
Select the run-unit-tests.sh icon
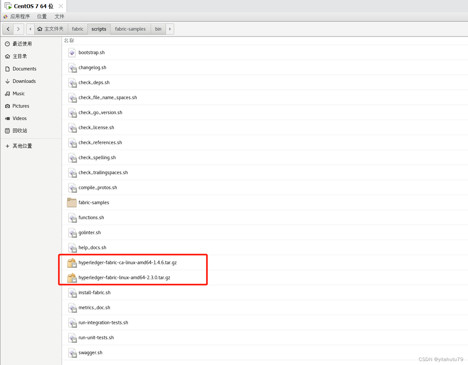[72, 338]
